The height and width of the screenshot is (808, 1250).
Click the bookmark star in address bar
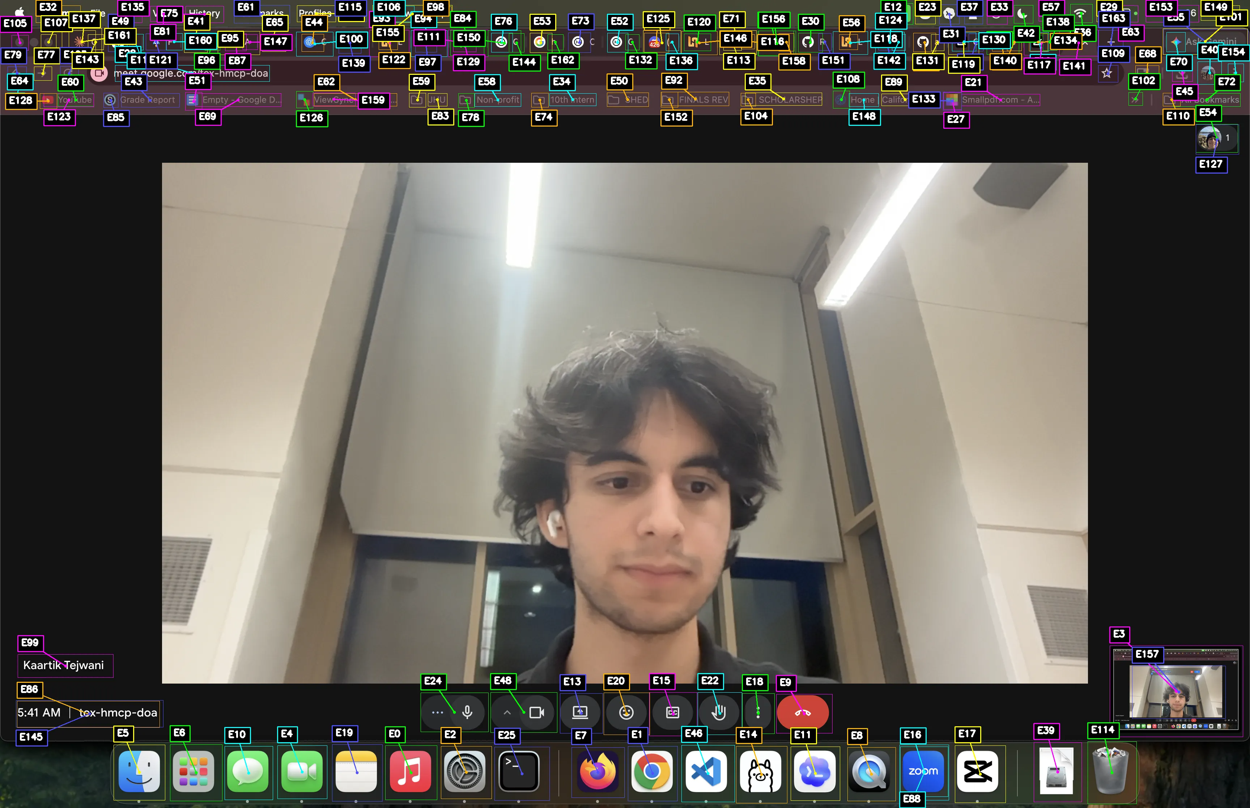[x=1107, y=73]
